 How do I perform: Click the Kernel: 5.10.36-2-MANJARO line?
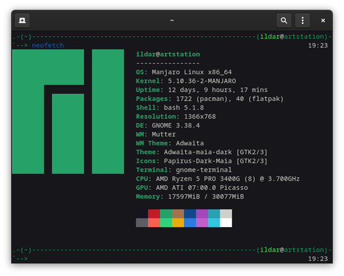tap(186, 81)
